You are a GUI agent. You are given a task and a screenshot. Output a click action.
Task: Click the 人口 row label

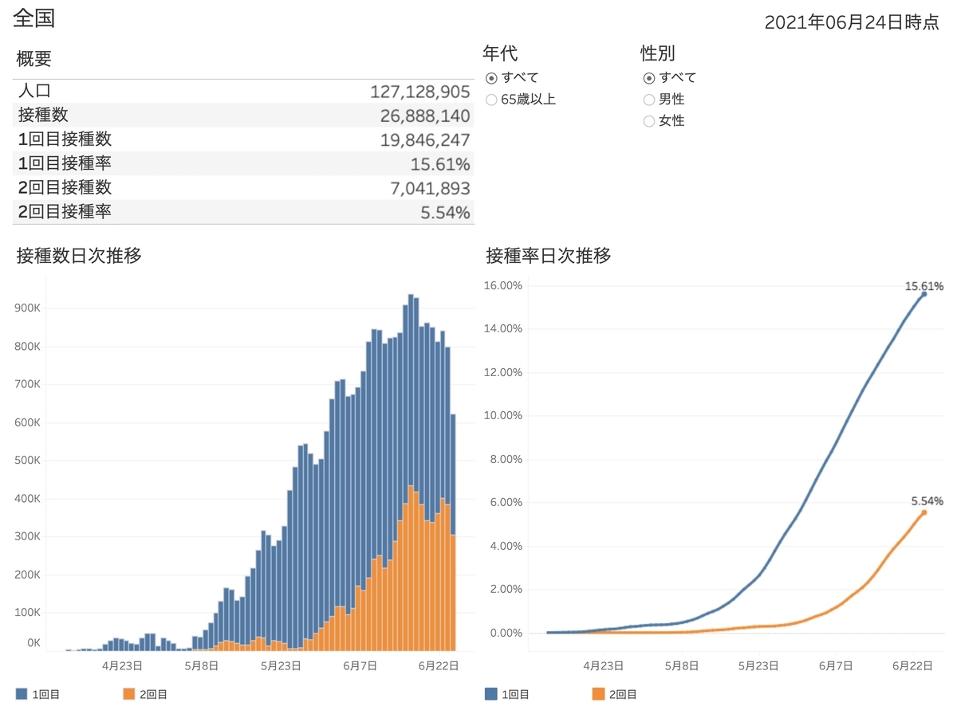tap(34, 92)
